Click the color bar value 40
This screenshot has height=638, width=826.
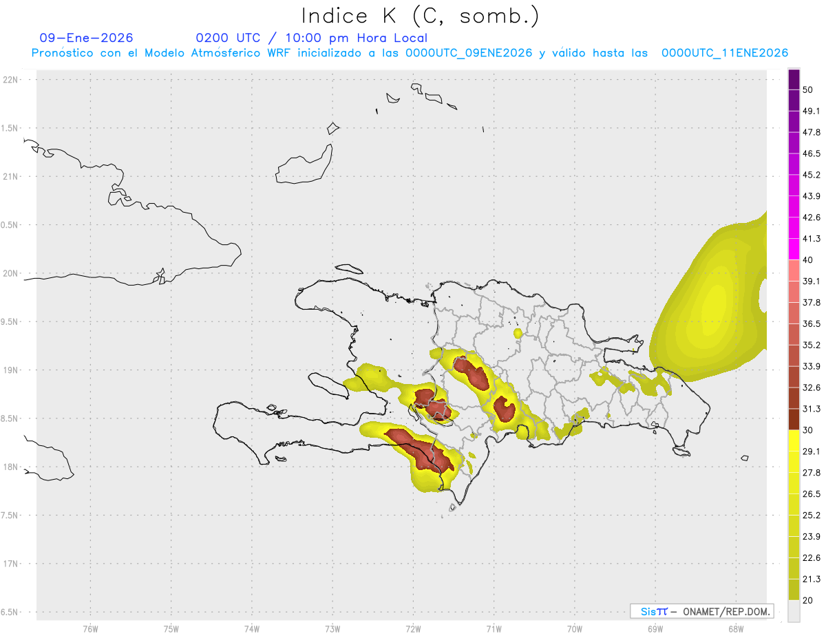pyautogui.click(x=808, y=260)
